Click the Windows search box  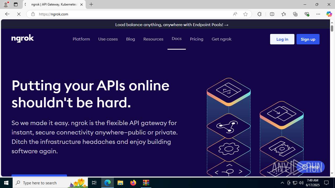click(x=50, y=183)
